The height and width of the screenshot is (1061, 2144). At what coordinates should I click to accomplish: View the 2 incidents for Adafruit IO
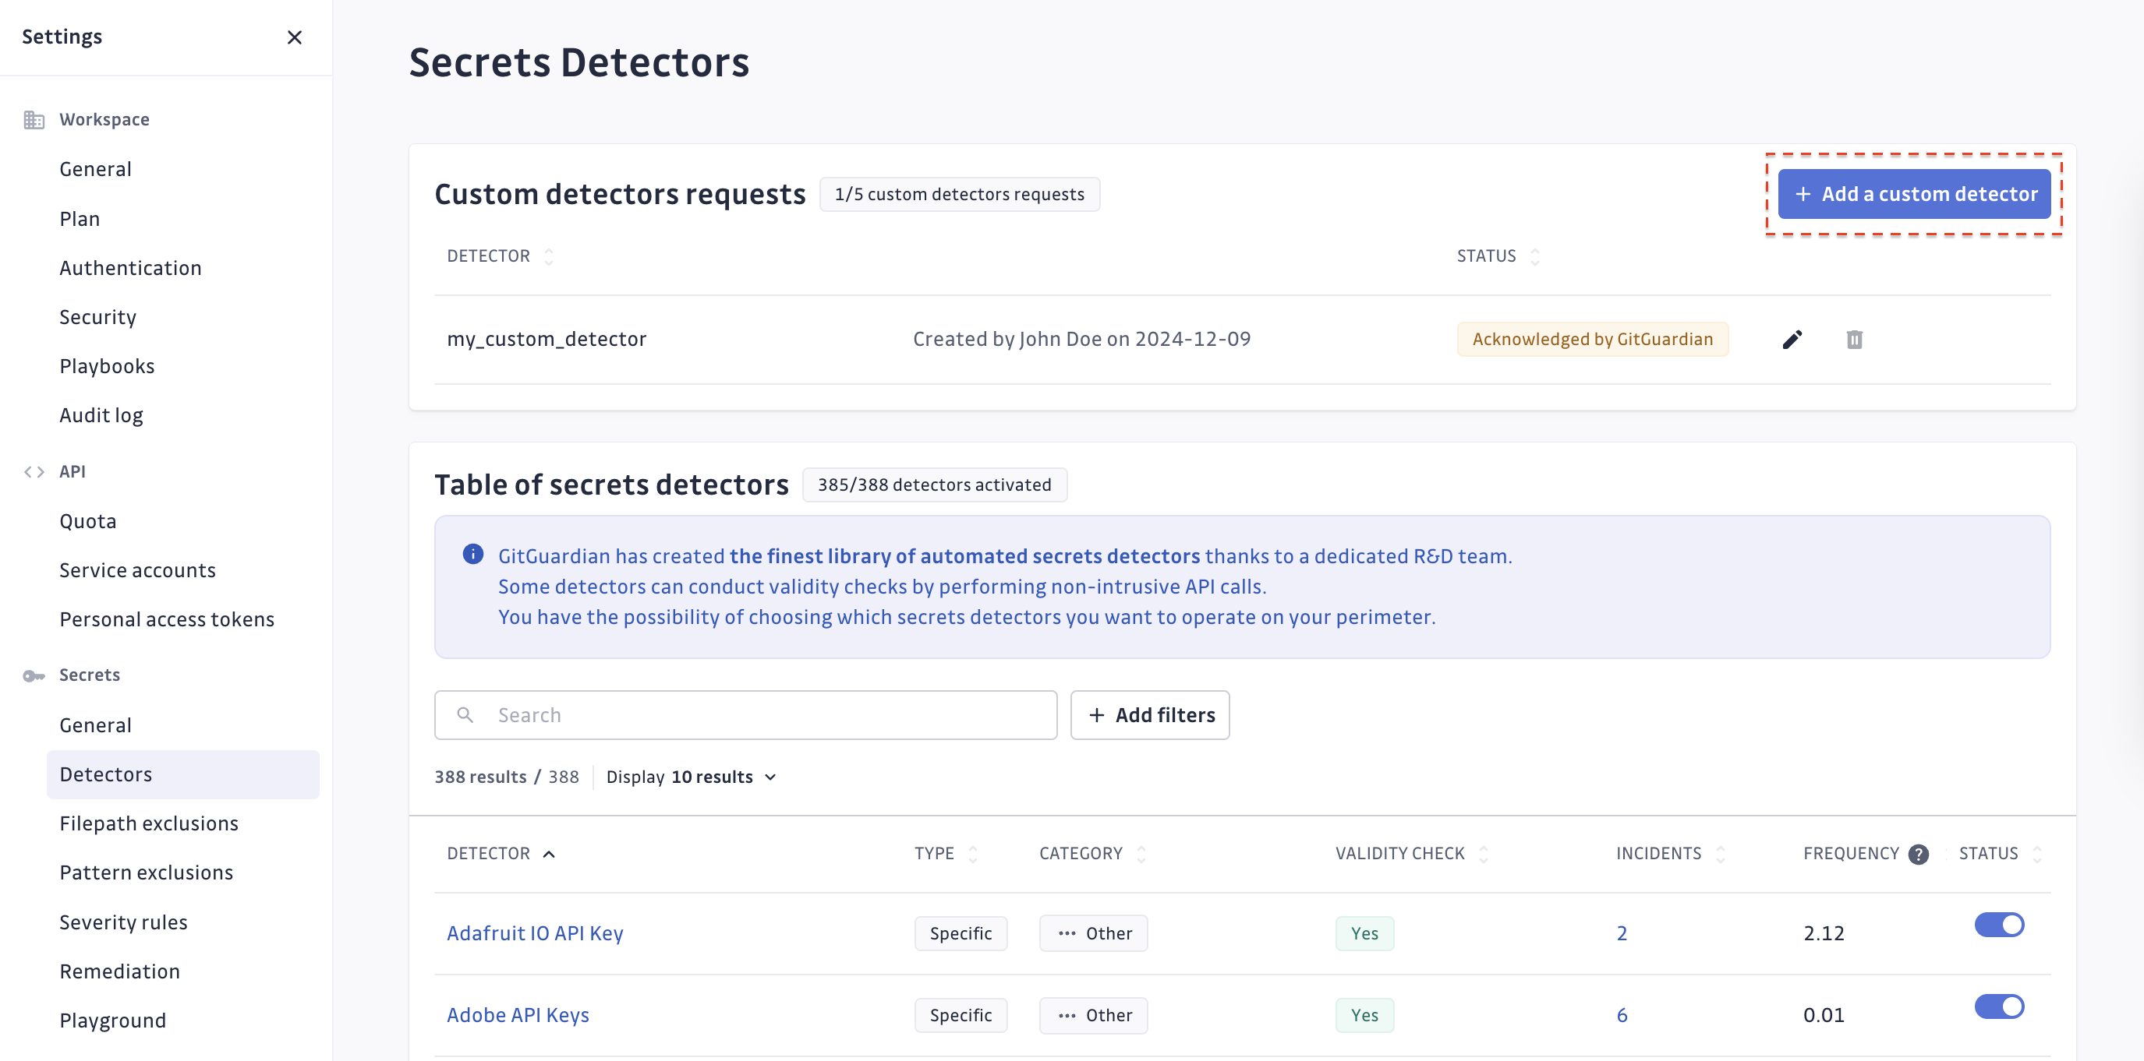(1622, 933)
